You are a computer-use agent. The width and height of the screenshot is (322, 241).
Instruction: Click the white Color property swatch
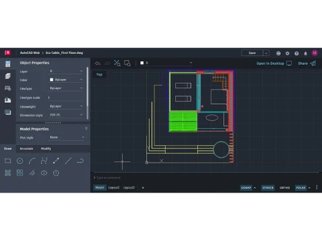pyautogui.click(x=52, y=80)
